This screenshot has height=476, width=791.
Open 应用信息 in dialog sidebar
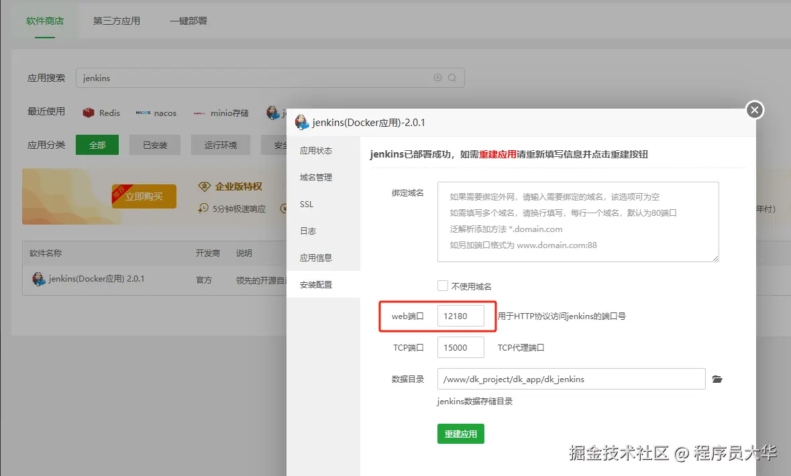coord(323,257)
